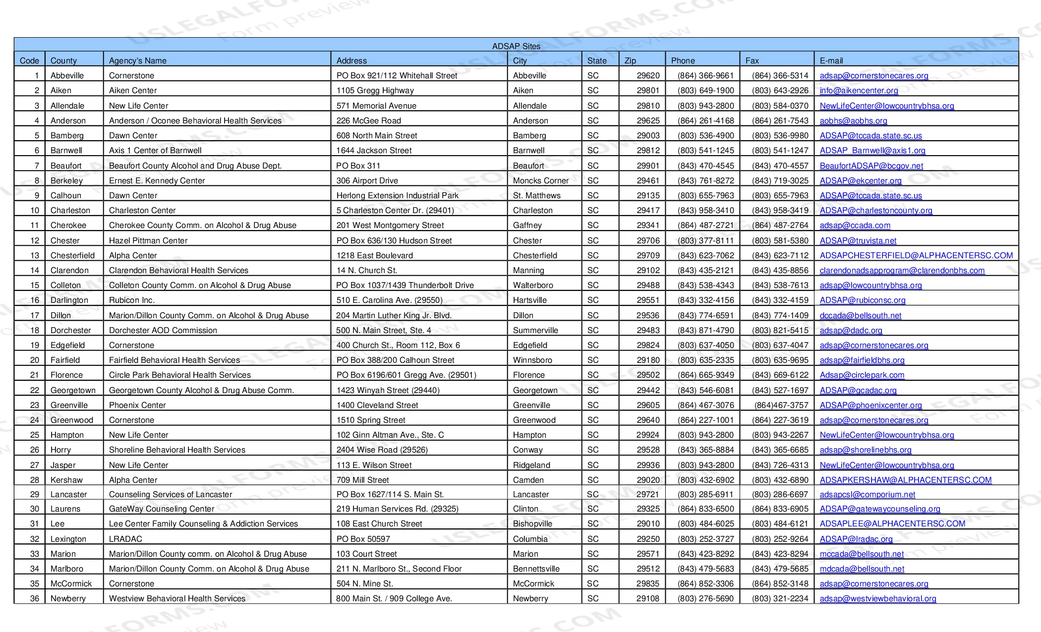
Task: Click the ADSAP@rubiconsc.org email link
Action: tap(863, 300)
